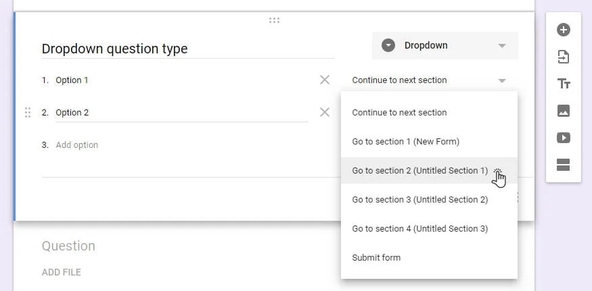Click the drag handle beside Option 2
The height and width of the screenshot is (291, 592).
tap(28, 113)
